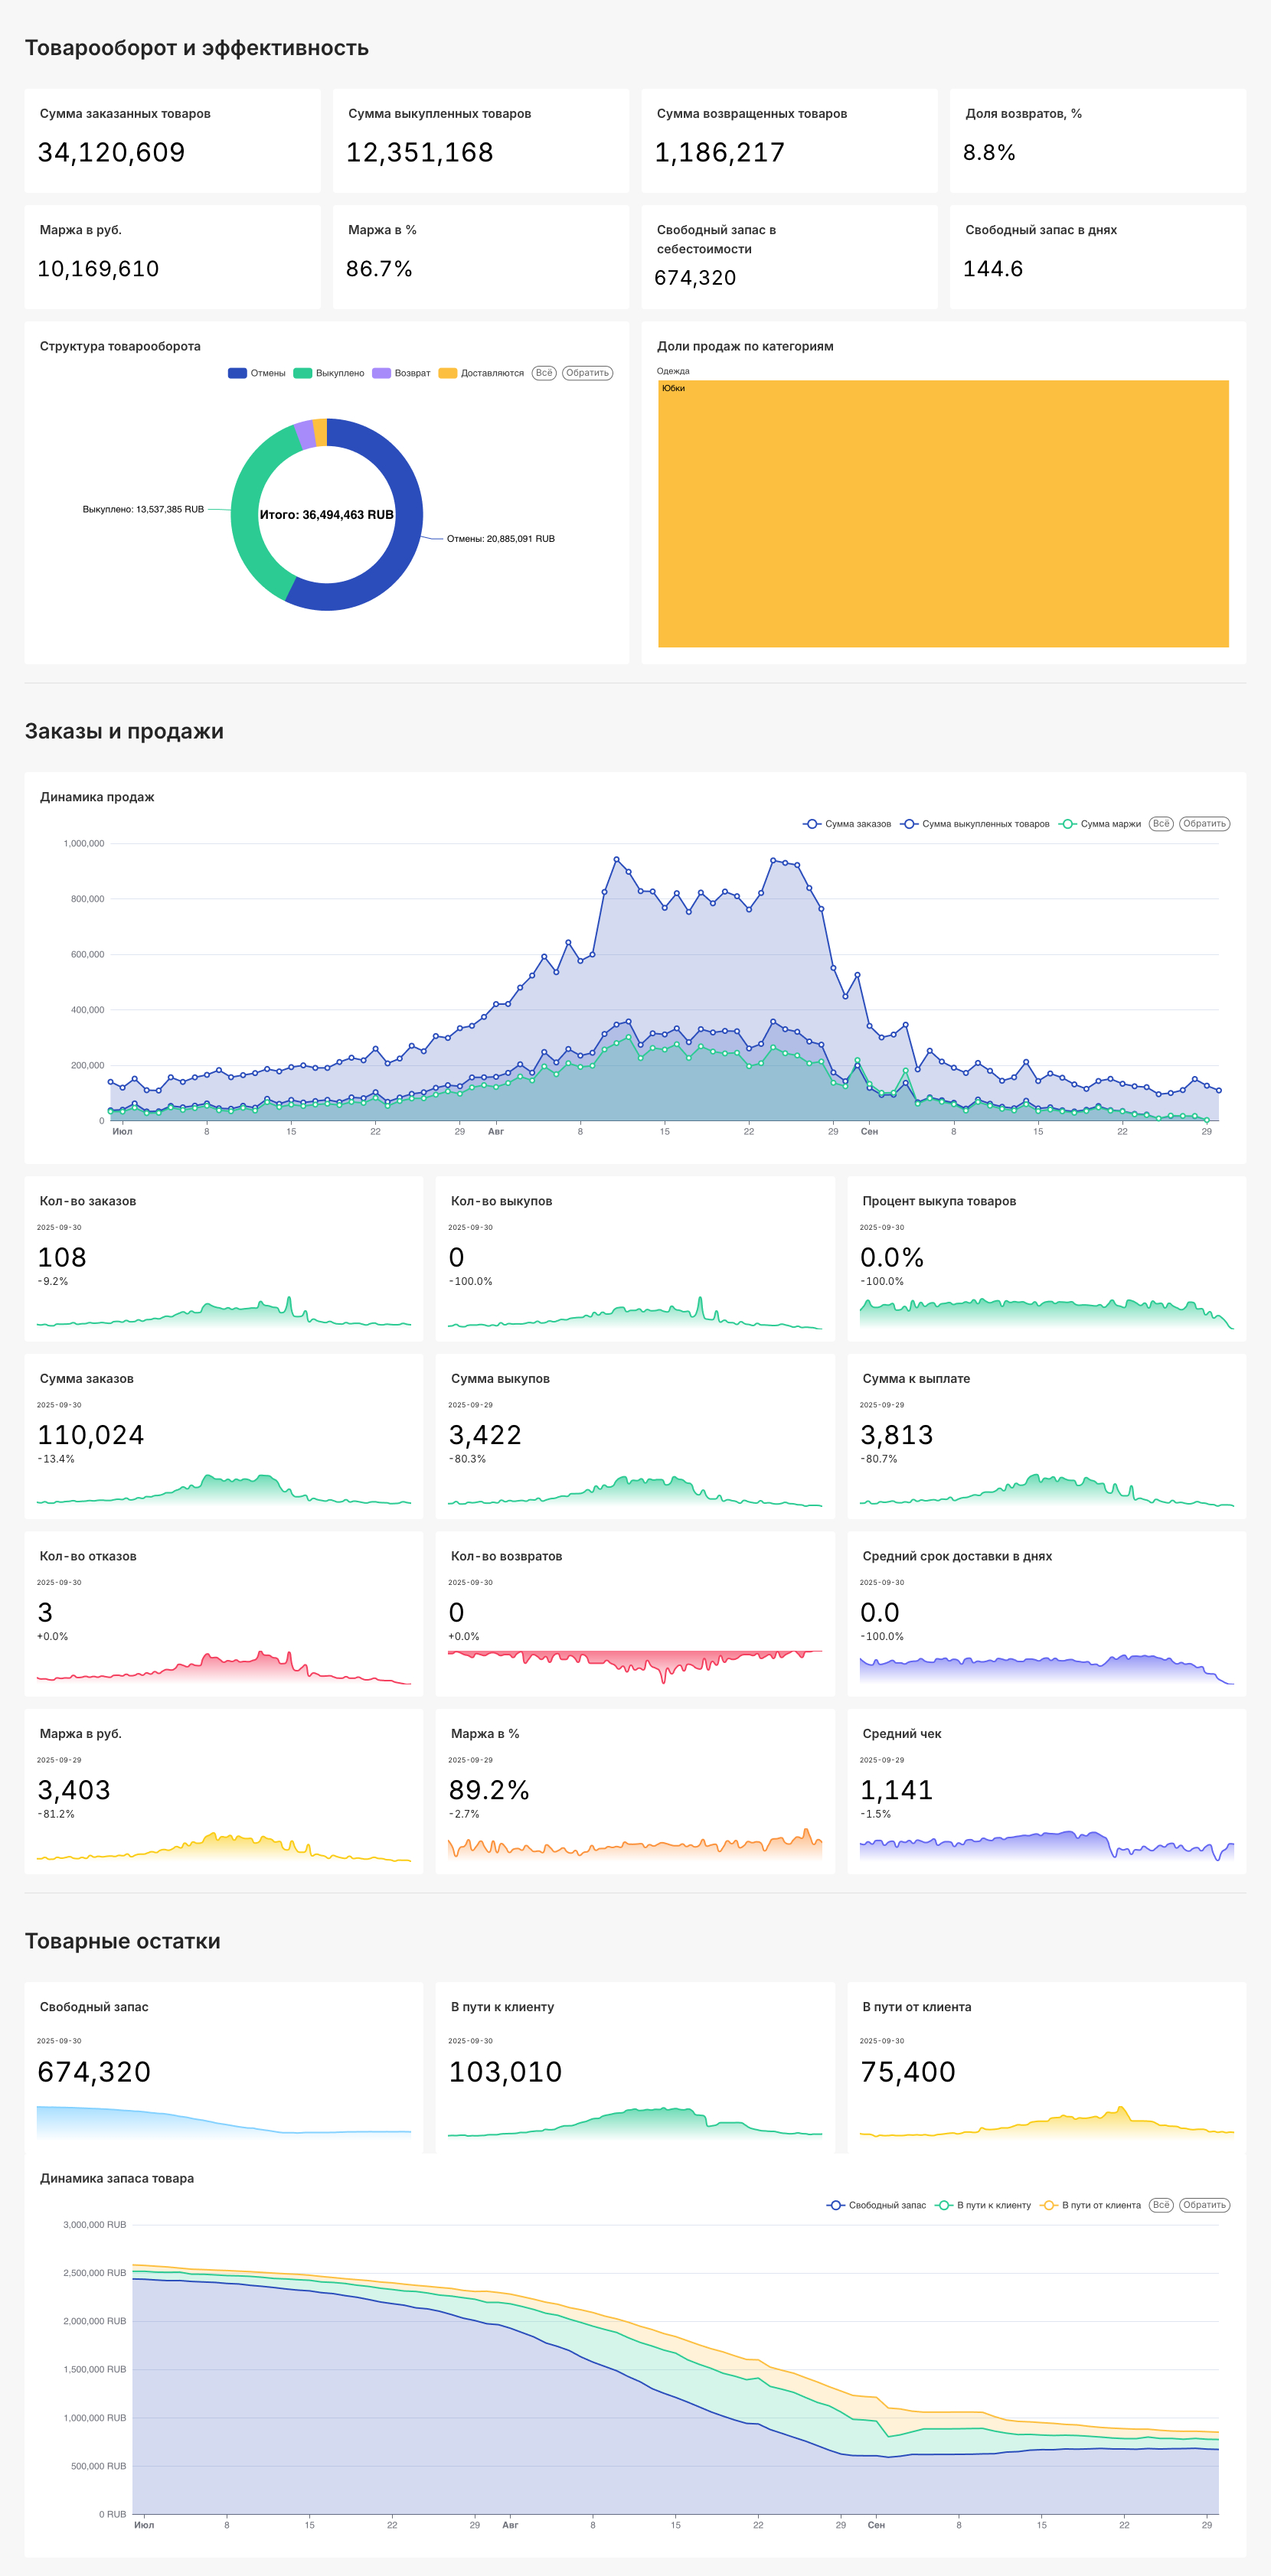
Task: Toggle В пути к клиенту legend icon
Action: tap(944, 2205)
